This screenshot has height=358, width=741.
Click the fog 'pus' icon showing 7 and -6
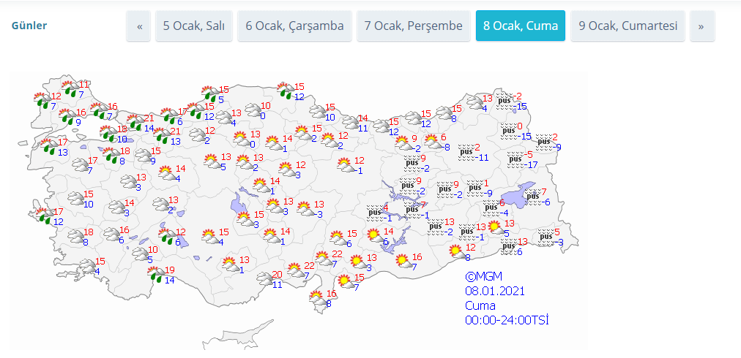click(x=532, y=197)
